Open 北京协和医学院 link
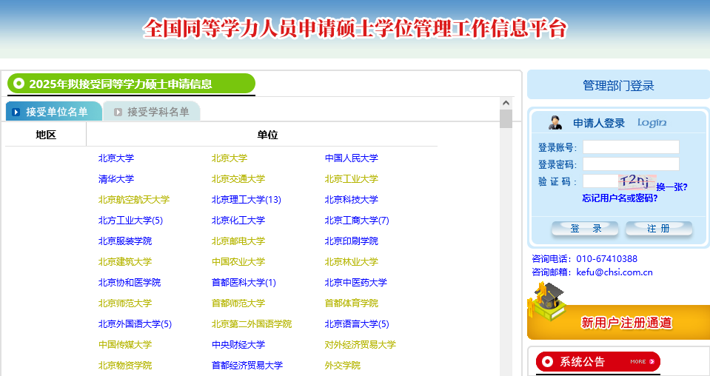This screenshot has width=710, height=376. coord(130,283)
